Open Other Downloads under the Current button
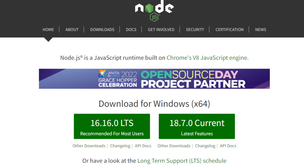The image size is (304, 168). click(174, 146)
